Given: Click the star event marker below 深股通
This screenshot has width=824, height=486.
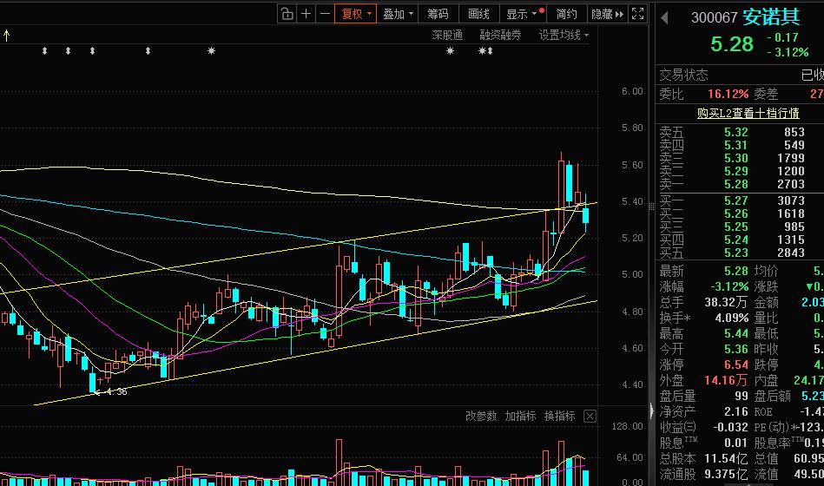Looking at the screenshot, I should pyautogui.click(x=450, y=51).
